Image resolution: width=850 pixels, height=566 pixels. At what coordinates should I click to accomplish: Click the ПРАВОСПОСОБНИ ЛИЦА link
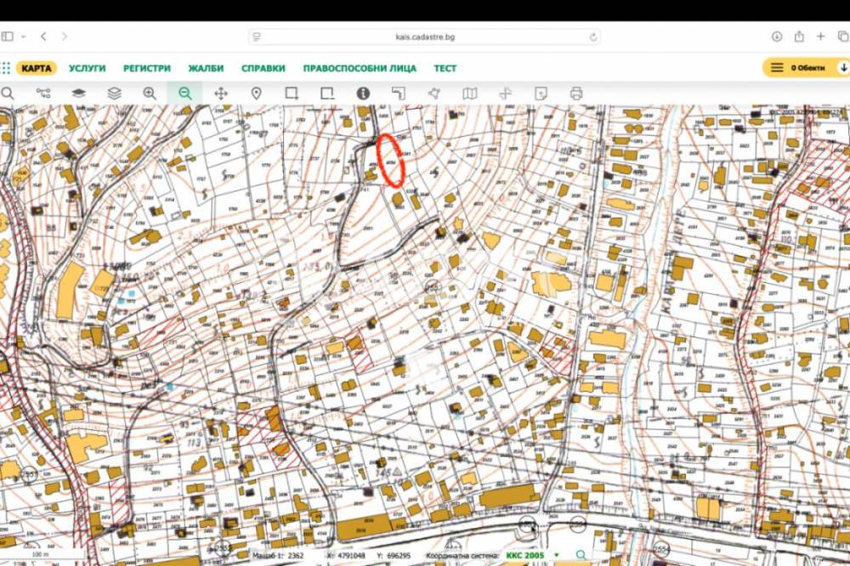click(360, 68)
